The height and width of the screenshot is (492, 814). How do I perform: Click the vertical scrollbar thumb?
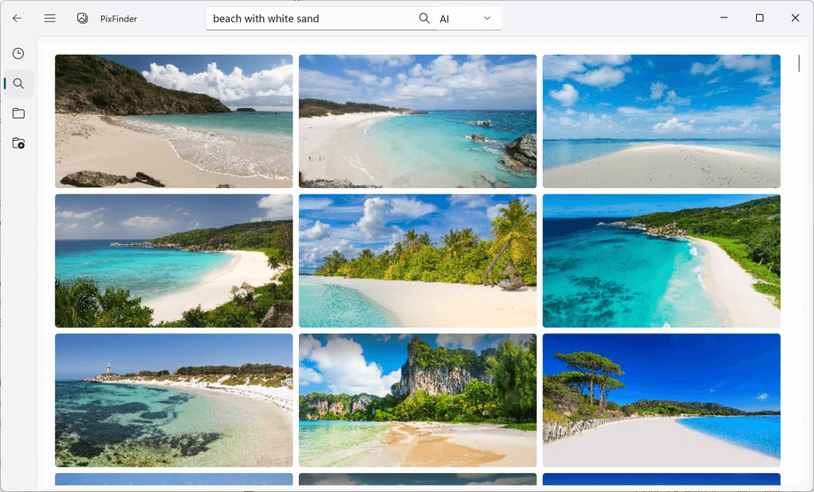point(799,63)
